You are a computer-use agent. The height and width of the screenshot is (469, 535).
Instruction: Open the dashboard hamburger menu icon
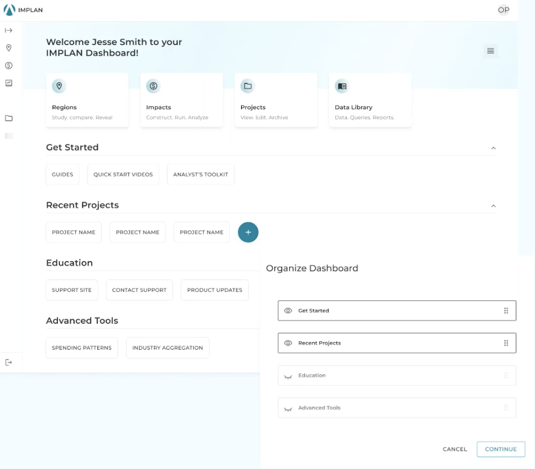click(490, 51)
